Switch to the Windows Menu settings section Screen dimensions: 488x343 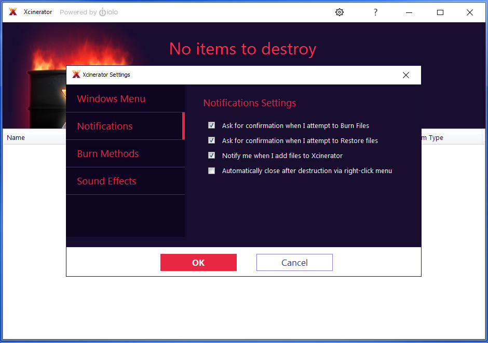111,98
